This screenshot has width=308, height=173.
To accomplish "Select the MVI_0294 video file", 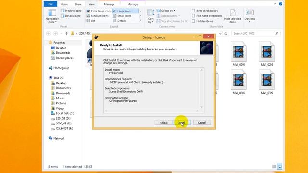I will 239,54.
